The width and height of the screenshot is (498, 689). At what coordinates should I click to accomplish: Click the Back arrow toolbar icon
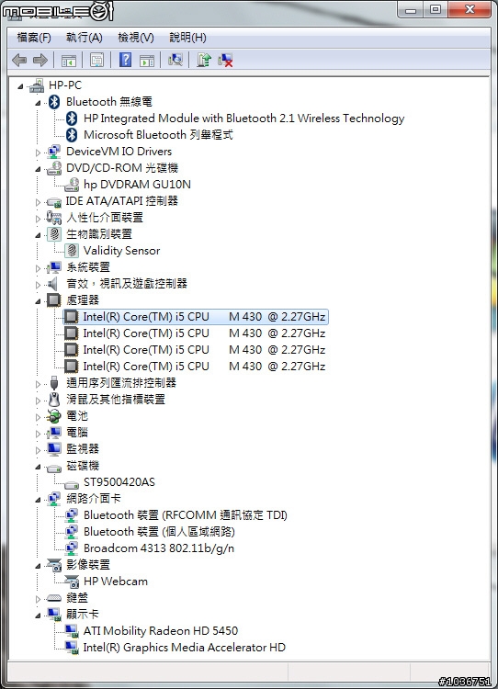[19, 60]
